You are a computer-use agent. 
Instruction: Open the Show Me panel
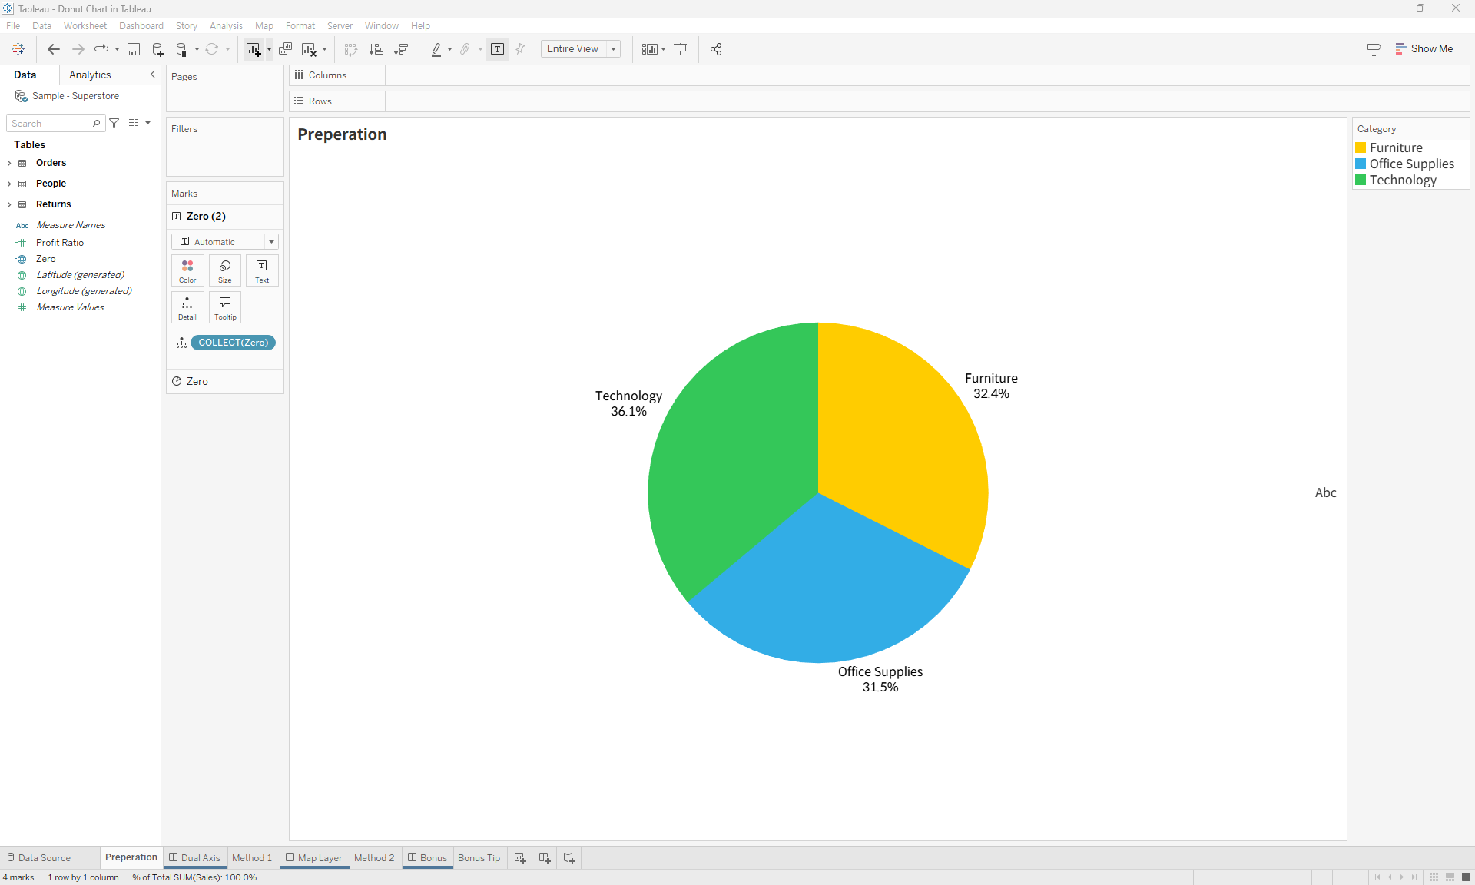pos(1424,48)
